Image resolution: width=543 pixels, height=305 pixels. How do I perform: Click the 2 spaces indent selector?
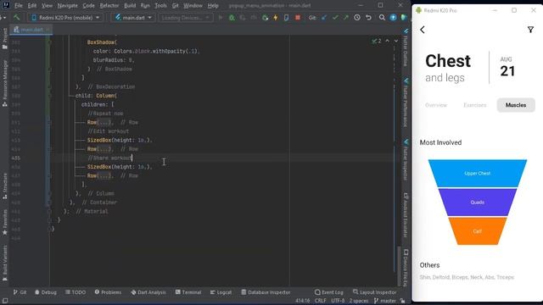[359, 301]
